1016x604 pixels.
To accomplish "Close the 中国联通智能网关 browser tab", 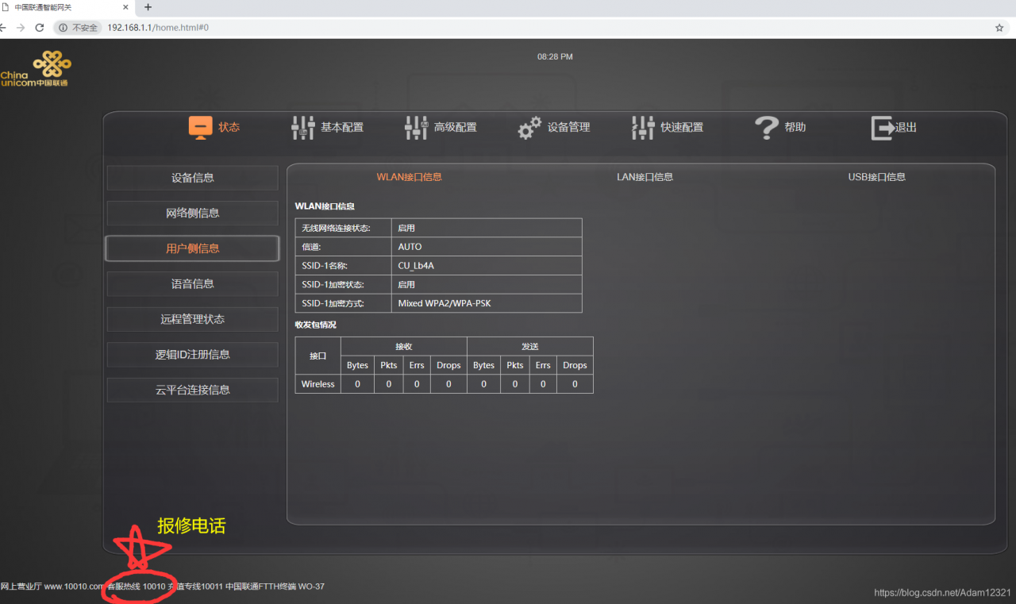I will (125, 7).
